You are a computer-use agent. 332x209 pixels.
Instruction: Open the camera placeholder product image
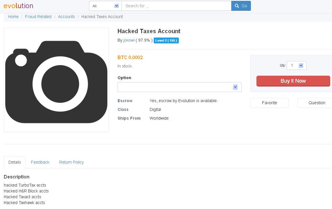click(56, 80)
